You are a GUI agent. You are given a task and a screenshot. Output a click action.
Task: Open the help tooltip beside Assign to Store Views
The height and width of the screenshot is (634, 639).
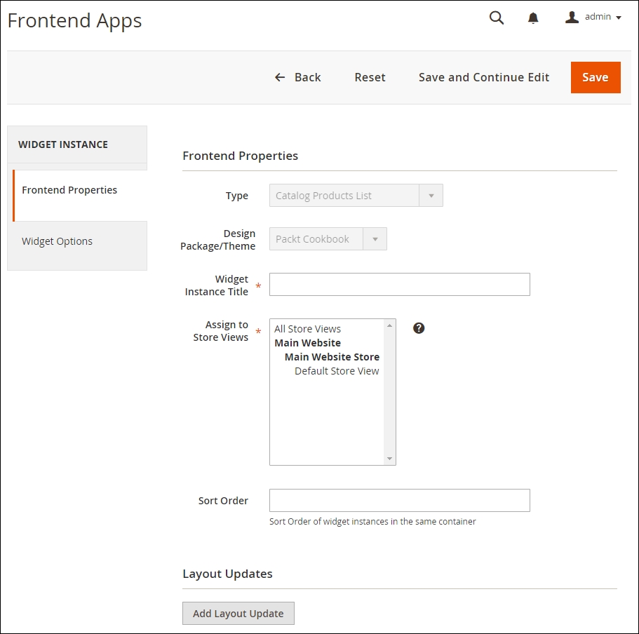point(419,328)
